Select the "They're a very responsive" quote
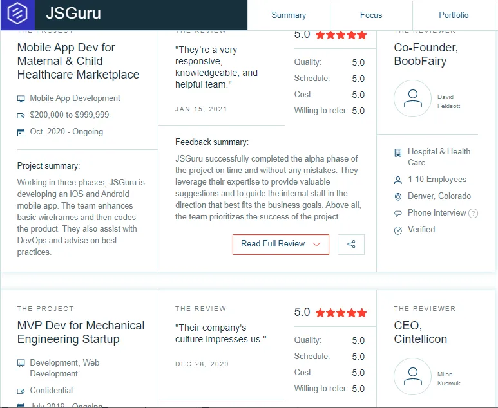Viewport: 498px width, 408px height. pyautogui.click(x=216, y=67)
